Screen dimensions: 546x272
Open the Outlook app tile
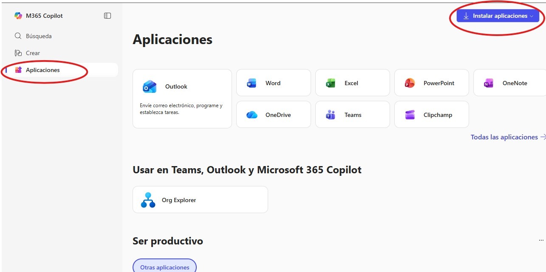pyautogui.click(x=182, y=97)
